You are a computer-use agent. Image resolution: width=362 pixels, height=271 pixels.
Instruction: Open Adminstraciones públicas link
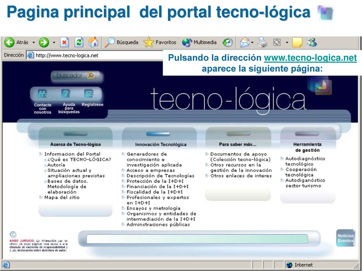[158, 224]
